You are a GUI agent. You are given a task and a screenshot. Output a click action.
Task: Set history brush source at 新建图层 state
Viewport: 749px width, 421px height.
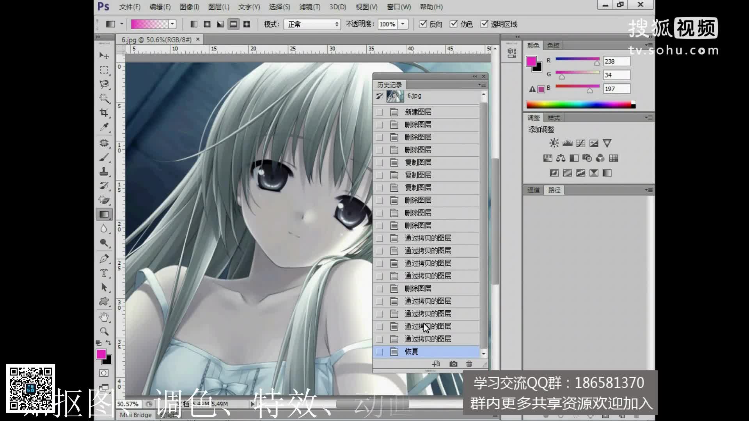click(x=379, y=112)
